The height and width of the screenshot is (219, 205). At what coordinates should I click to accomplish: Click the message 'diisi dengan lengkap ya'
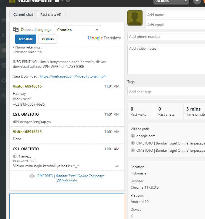tap(32, 122)
